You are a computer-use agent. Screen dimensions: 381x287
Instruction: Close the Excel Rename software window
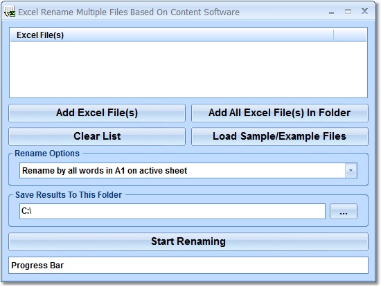364,11
